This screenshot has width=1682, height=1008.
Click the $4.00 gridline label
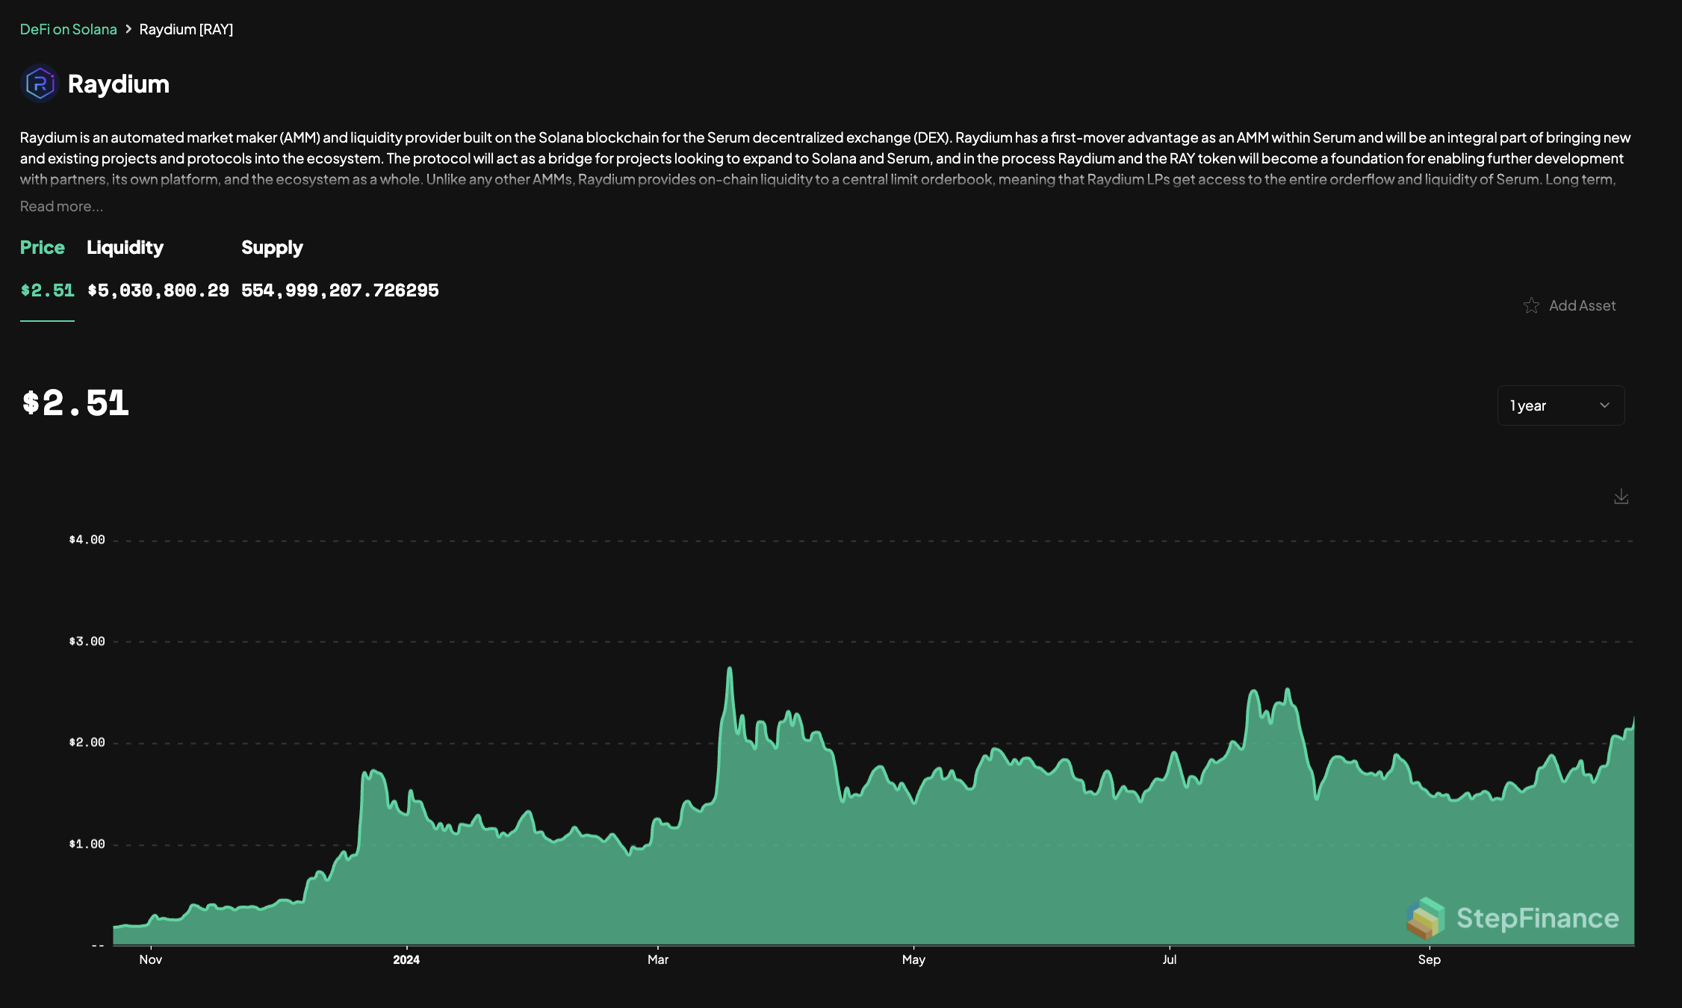tap(87, 540)
